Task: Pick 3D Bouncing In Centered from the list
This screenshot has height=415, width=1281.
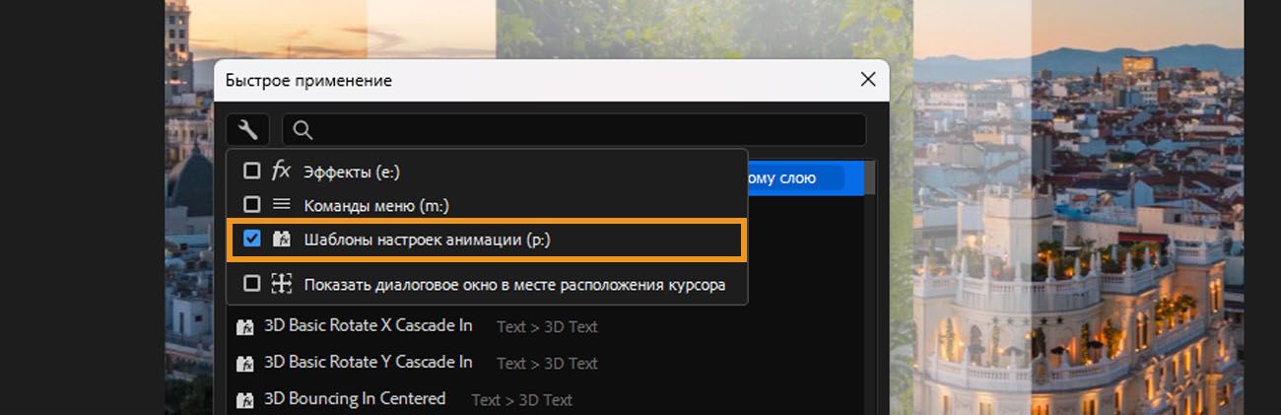Action: [x=355, y=398]
